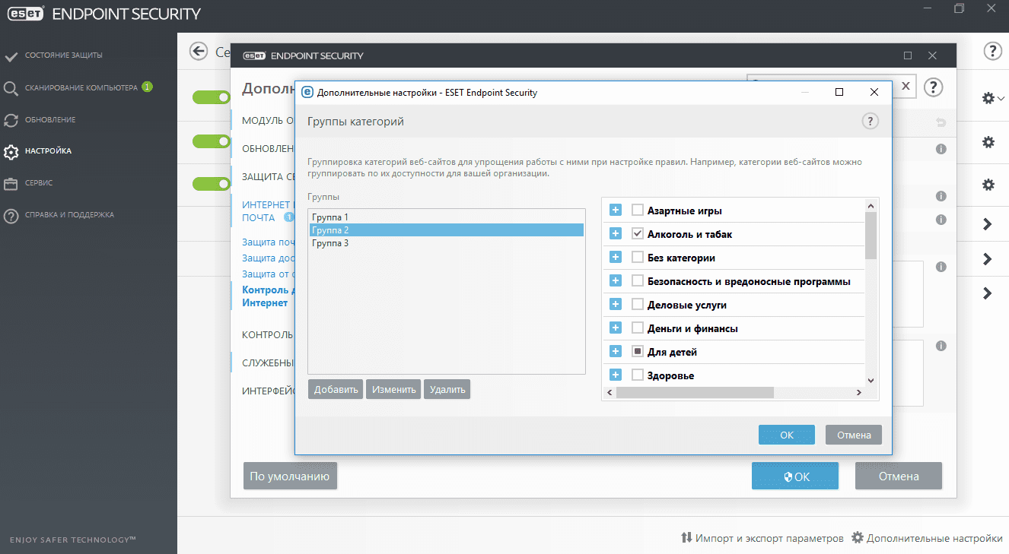This screenshot has height=554, width=1009.
Task: Click the category list scroll-up arrow
Action: tap(871, 204)
